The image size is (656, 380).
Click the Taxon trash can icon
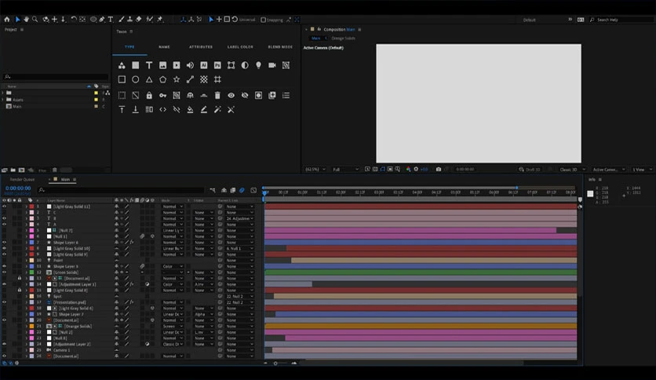[x=217, y=96]
